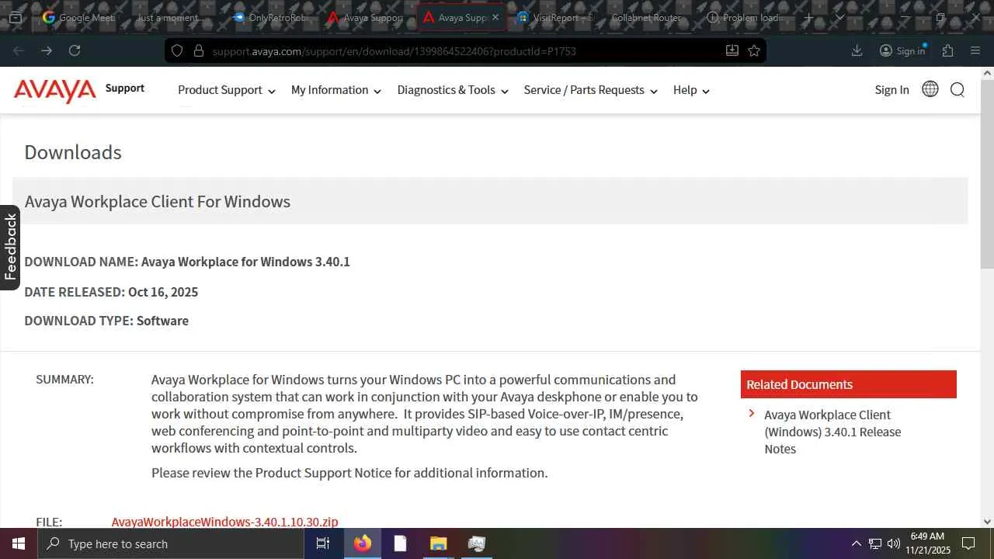994x559 pixels.
Task: Click the taskbar app icon right of File Explorer
Action: click(476, 543)
